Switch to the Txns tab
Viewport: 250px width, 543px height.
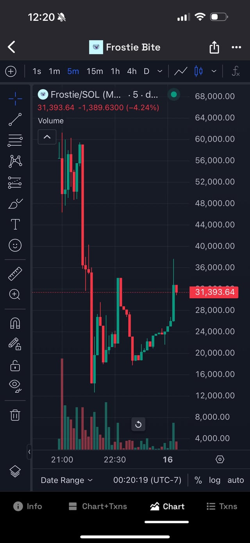[x=221, y=506]
